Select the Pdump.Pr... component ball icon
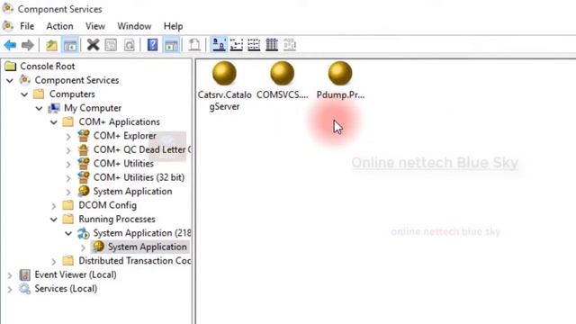Image resolution: width=576 pixels, height=324 pixels. point(340,74)
